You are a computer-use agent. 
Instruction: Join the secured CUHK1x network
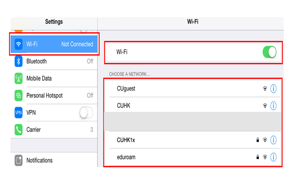pyautogui.click(x=192, y=140)
